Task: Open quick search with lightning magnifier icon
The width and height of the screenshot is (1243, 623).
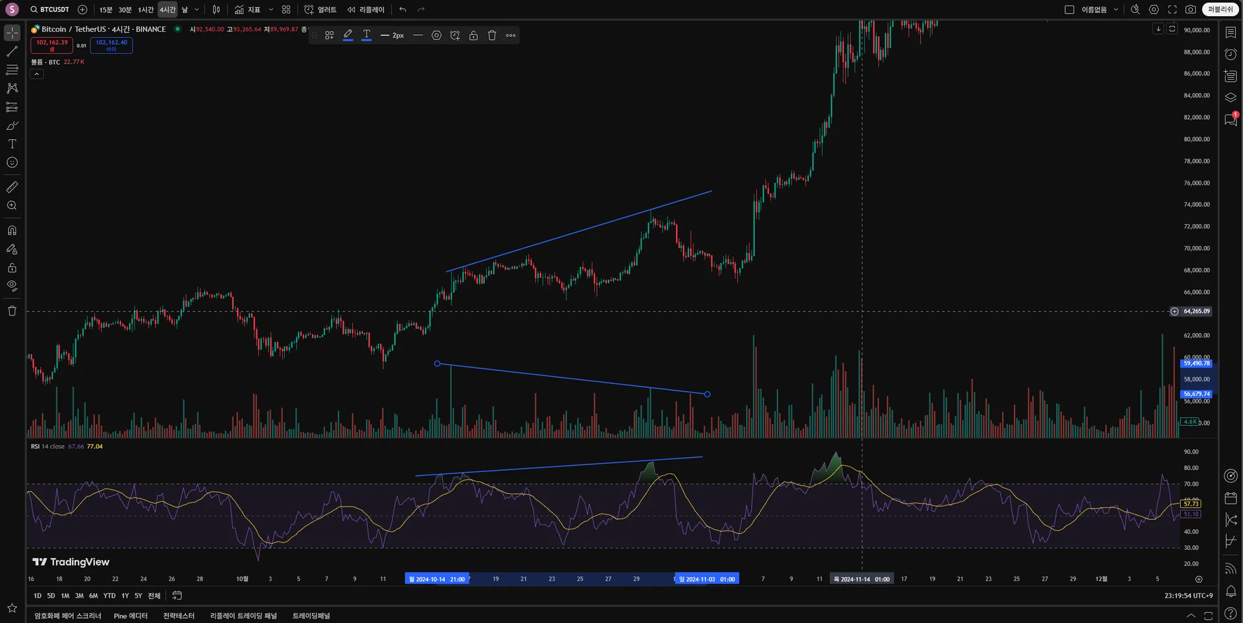Action: 1135,10
